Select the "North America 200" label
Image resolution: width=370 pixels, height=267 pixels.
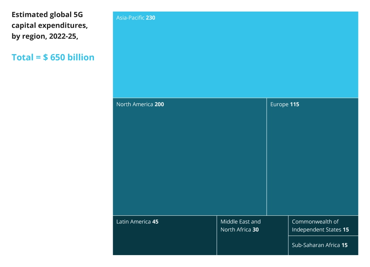click(x=140, y=104)
